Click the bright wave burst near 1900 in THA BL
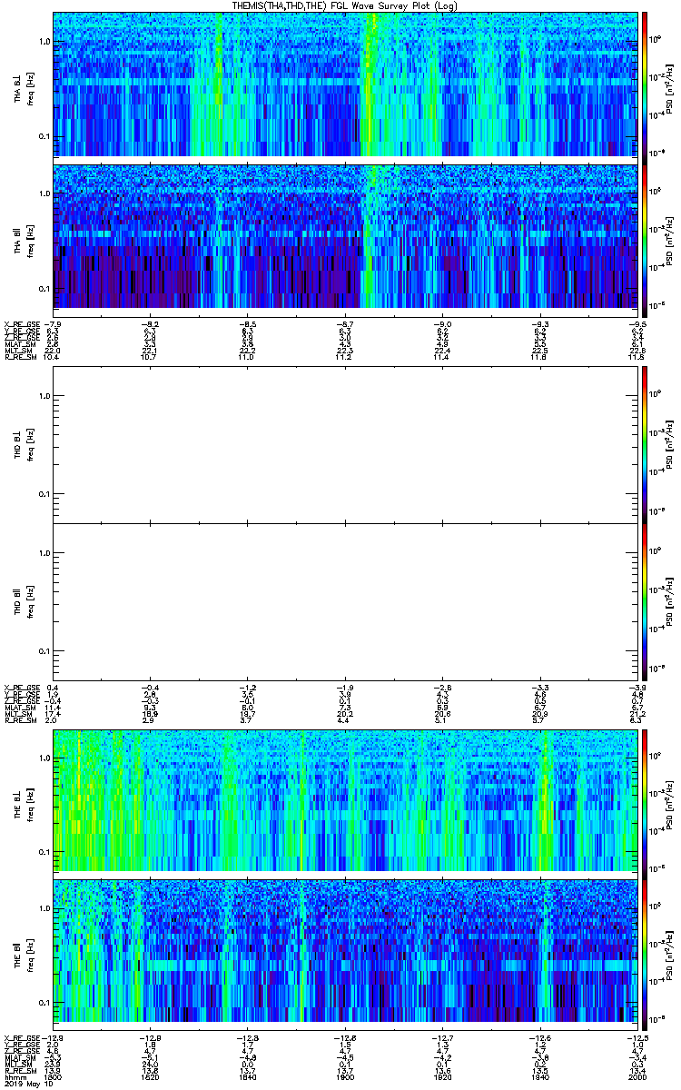 pos(370,84)
